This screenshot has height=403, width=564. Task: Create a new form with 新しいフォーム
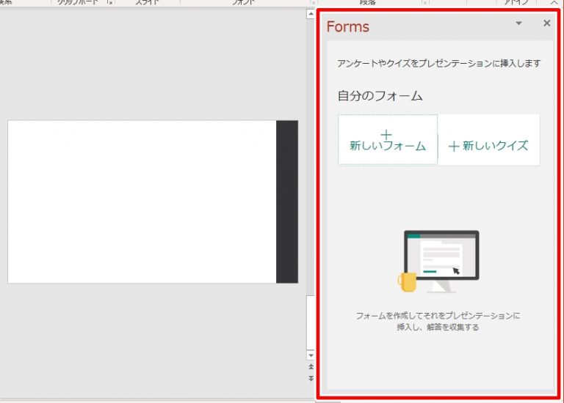pyautogui.click(x=388, y=140)
